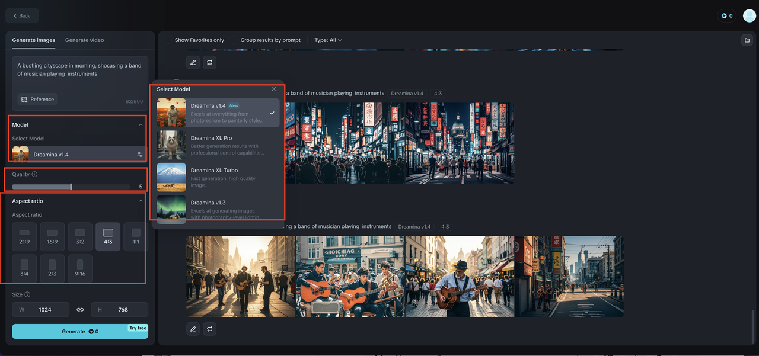Select the 1:1 aspect ratio
The image size is (759, 356).
click(x=136, y=237)
